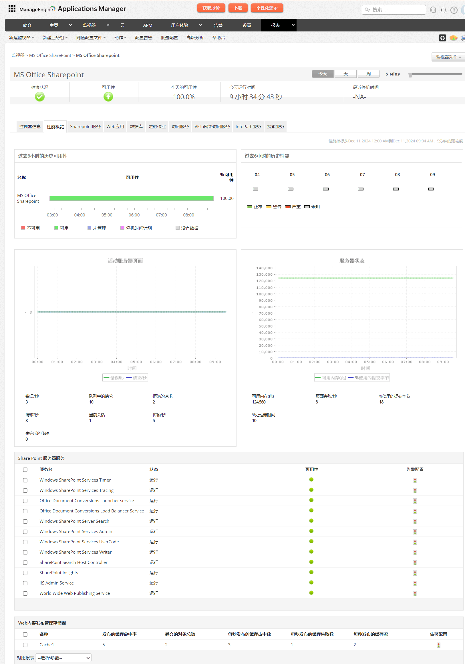
Task: Open alarm config icon for Services Tracing
Action: tap(415, 491)
